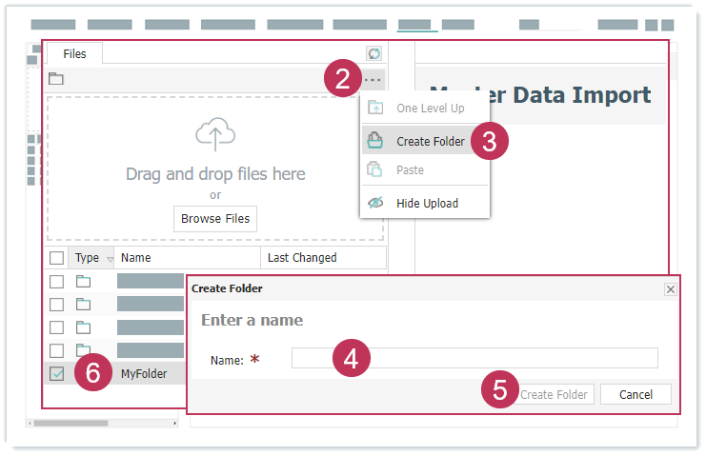Click the Create Folder basket icon
The height and width of the screenshot is (456, 706).
pyautogui.click(x=375, y=142)
